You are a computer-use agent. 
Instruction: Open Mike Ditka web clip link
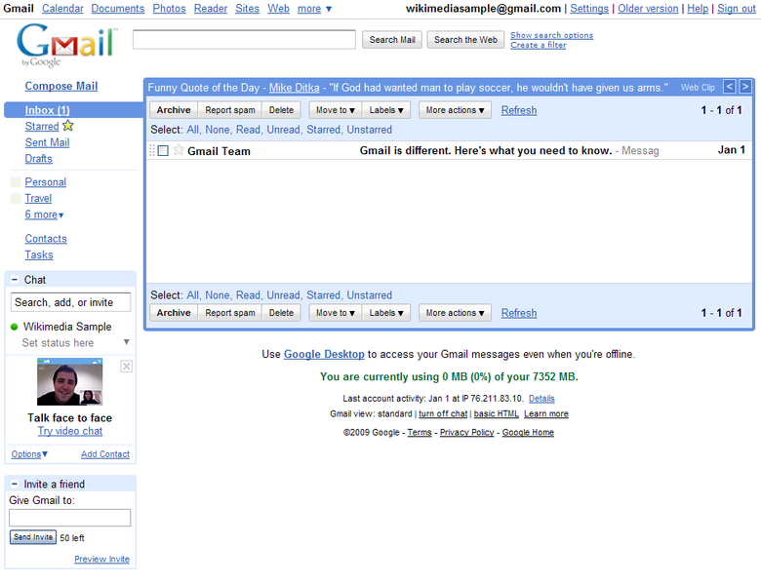point(294,88)
